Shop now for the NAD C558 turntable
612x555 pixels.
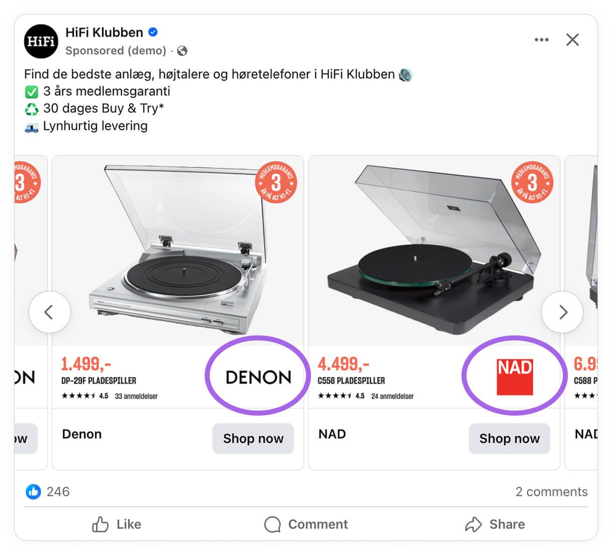(x=509, y=439)
